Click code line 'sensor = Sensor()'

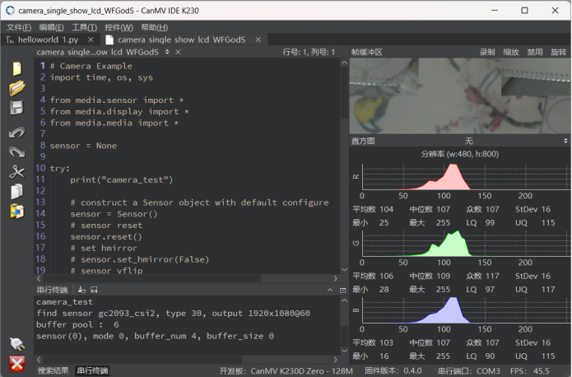(114, 214)
